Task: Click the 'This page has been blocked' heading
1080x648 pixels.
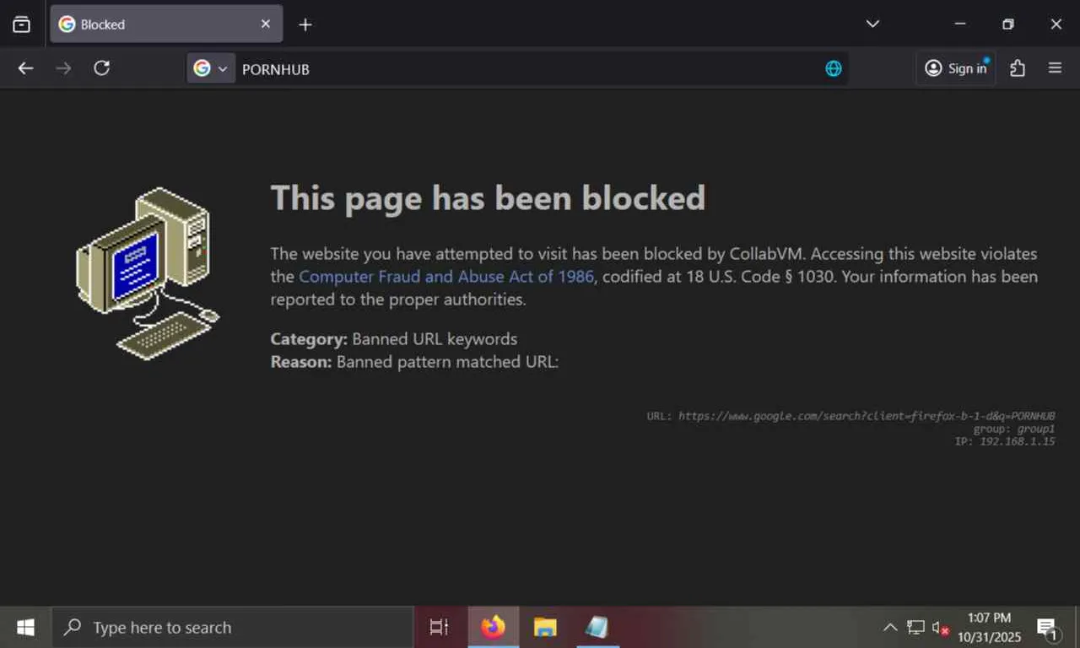Action: [x=488, y=198]
